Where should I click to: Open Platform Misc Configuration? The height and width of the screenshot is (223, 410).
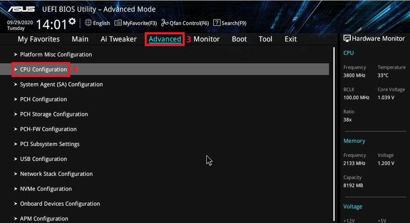tap(56, 54)
